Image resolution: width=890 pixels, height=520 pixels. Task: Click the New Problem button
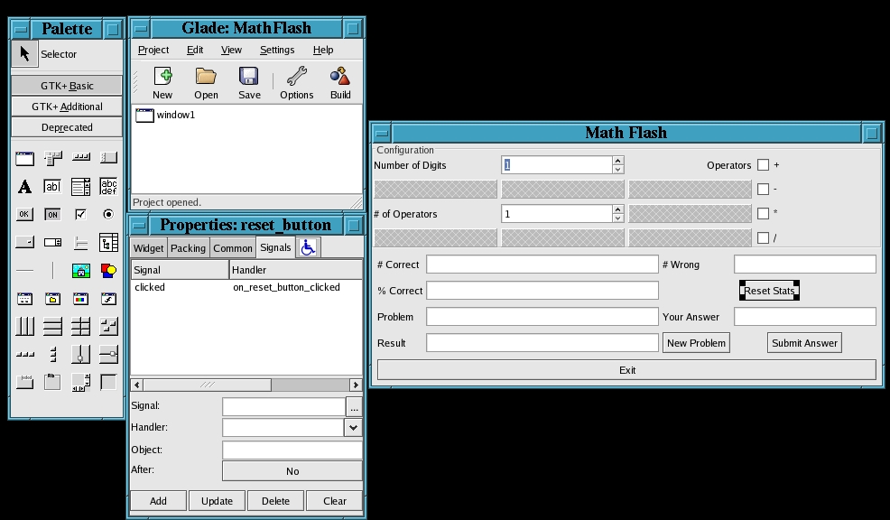(x=696, y=342)
